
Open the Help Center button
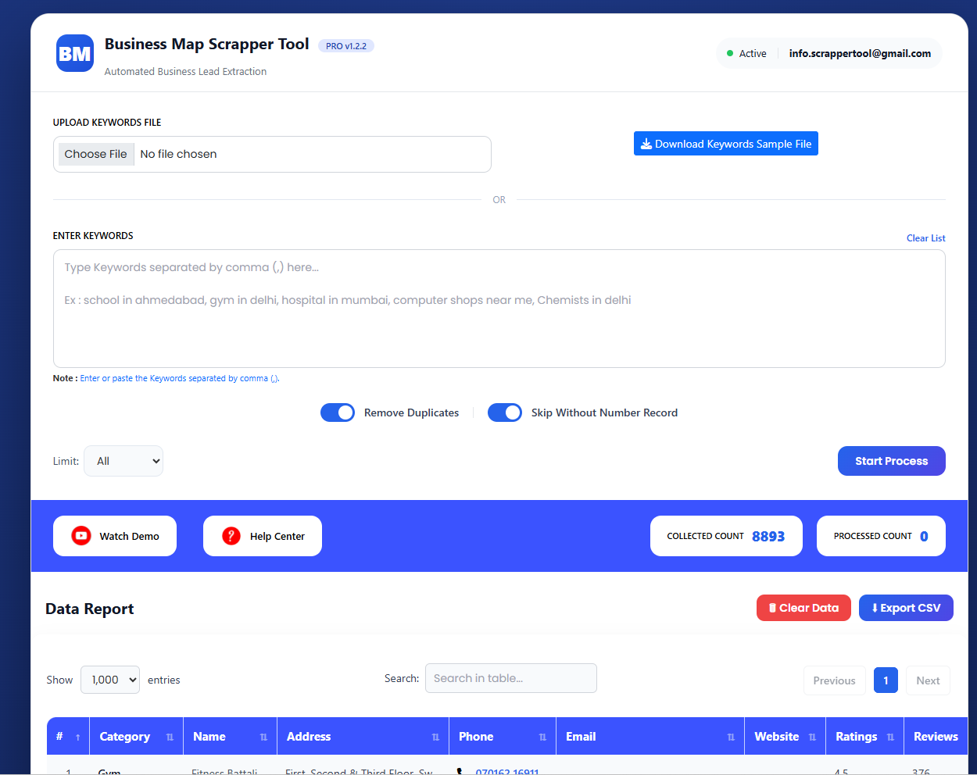coord(263,536)
